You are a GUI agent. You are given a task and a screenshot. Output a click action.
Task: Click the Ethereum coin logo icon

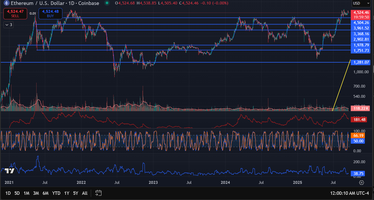point(6,3)
